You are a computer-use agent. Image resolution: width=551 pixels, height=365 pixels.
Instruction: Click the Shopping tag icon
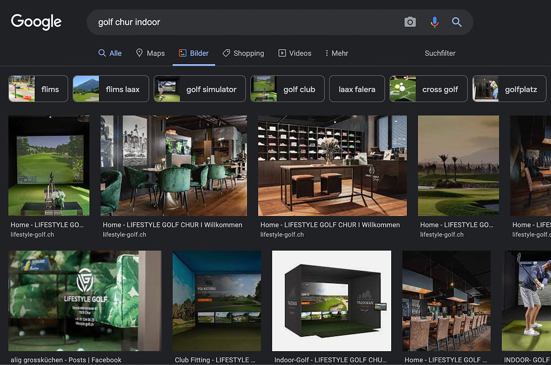(x=226, y=53)
